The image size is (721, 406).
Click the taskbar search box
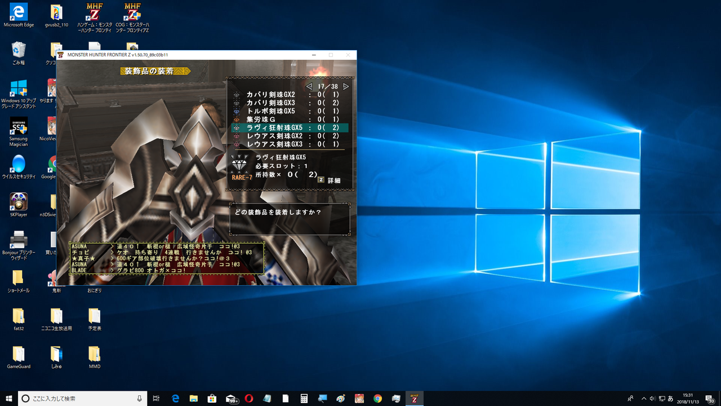82,399
